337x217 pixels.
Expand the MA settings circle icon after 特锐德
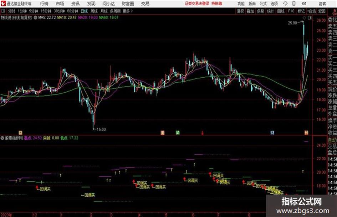point(35,17)
